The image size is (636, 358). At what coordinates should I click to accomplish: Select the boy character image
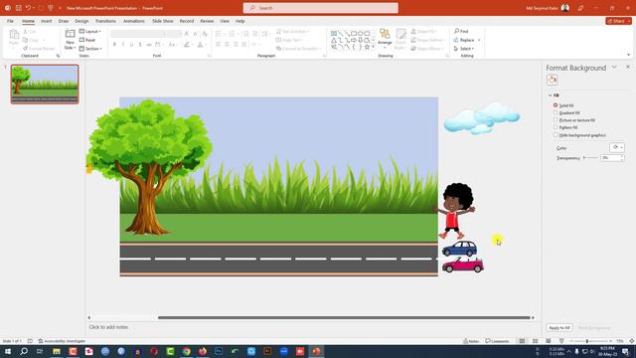pos(455,211)
